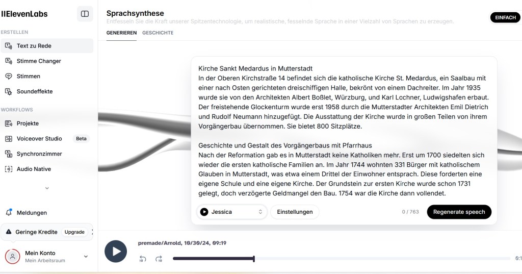
Task: Expand more workflows chevron in sidebar
Action: [x=47, y=188]
